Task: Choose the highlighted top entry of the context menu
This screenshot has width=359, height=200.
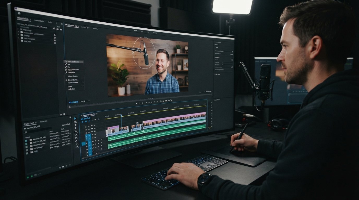Action: (74, 61)
